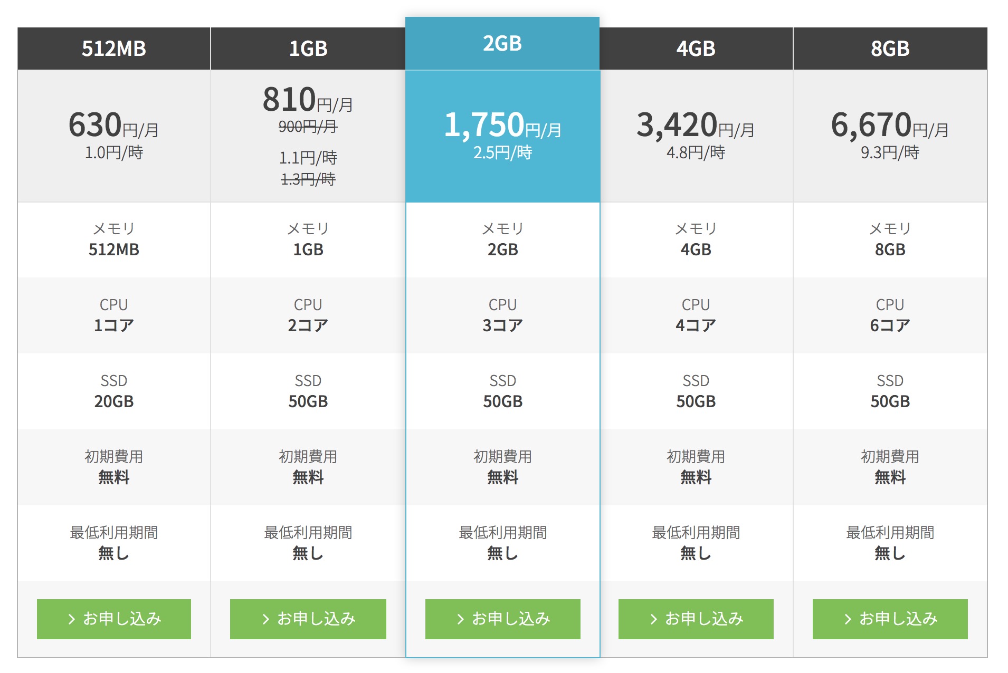1008x673 pixels.
Task: Click the CPU 6コア cell
Action: point(890,315)
